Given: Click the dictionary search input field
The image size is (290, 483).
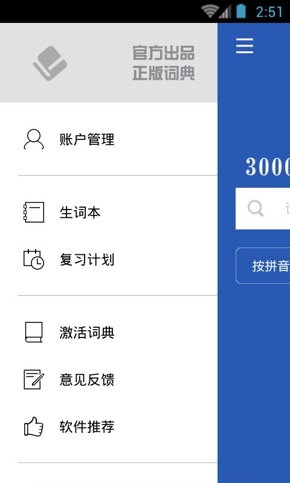Looking at the screenshot, I should [263, 208].
